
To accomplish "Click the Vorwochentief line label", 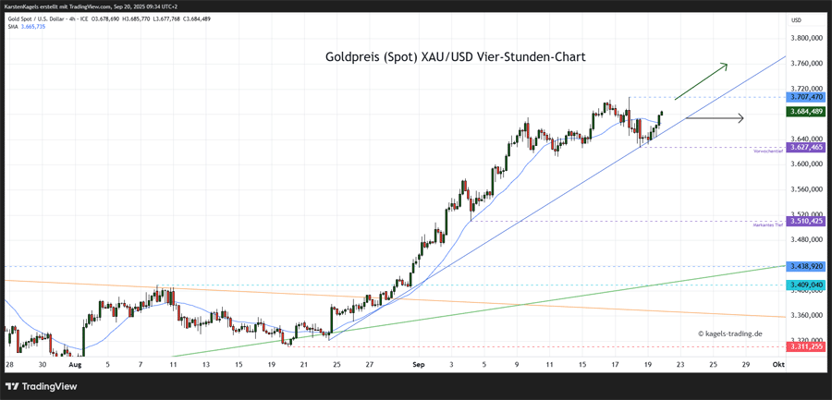I will (x=769, y=152).
